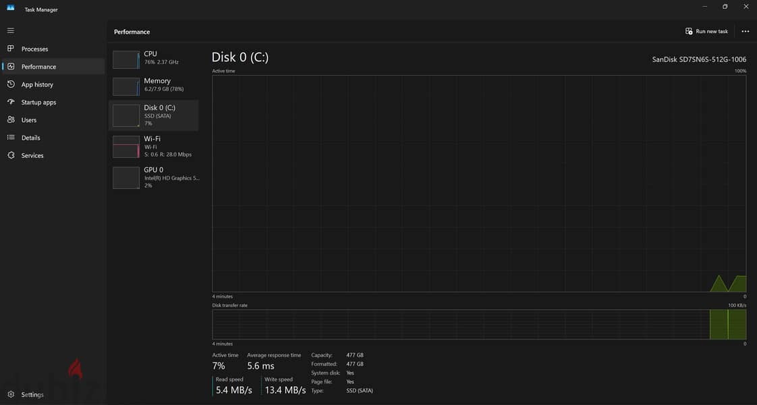Click the Disk transfer rate label

pos(230,305)
